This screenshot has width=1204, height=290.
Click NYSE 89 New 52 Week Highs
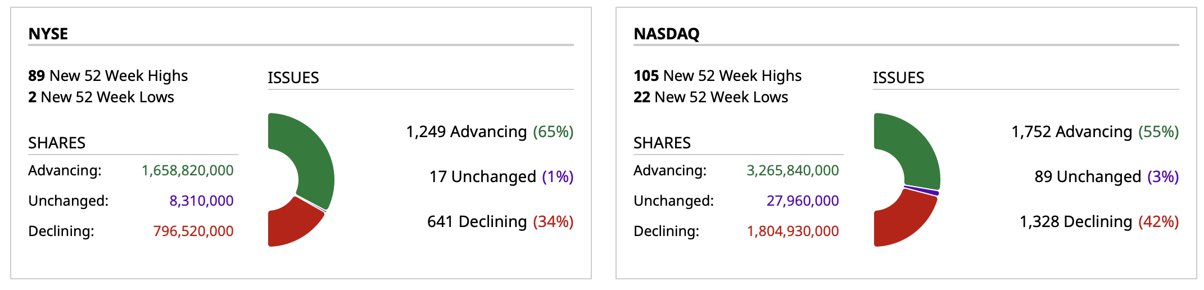tap(108, 76)
